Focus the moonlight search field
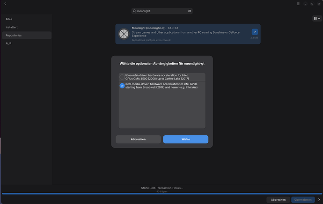This screenshot has height=204, width=323. coord(162,11)
